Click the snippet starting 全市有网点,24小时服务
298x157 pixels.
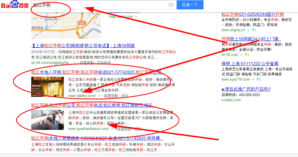pyautogui.click(x=257, y=22)
